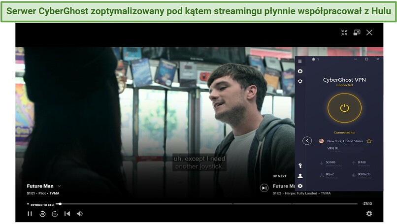Expand the Future Man title dropdown
Viewport: 397px width, 224px height.
click(59, 186)
